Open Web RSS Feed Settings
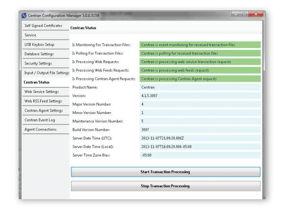 pos(46,101)
